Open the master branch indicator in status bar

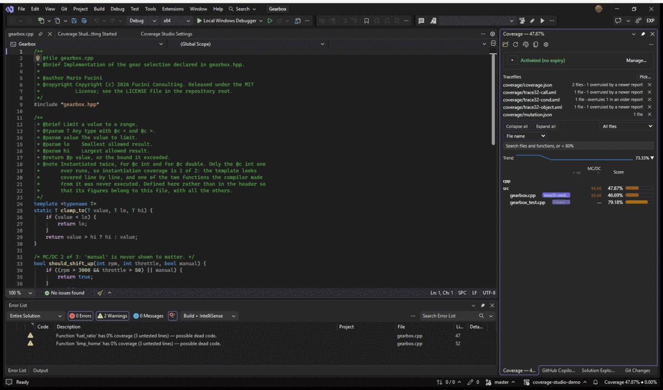click(x=501, y=382)
